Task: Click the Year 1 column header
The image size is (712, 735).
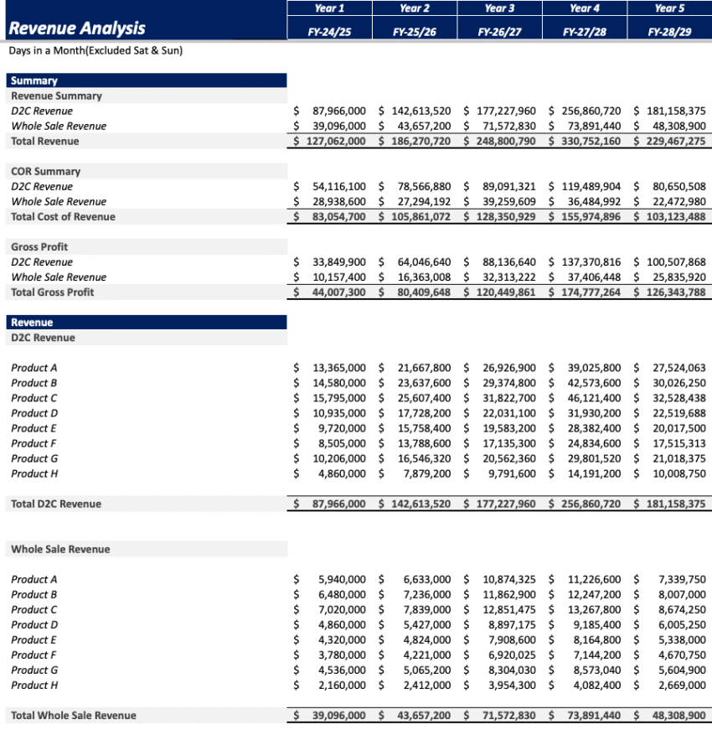Action: [x=328, y=9]
